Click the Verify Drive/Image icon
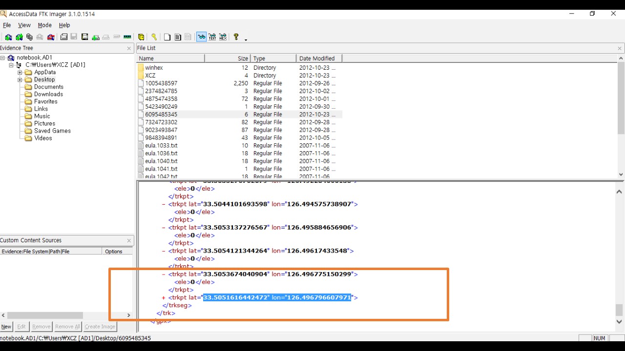This screenshot has width=625, height=351. click(x=117, y=37)
